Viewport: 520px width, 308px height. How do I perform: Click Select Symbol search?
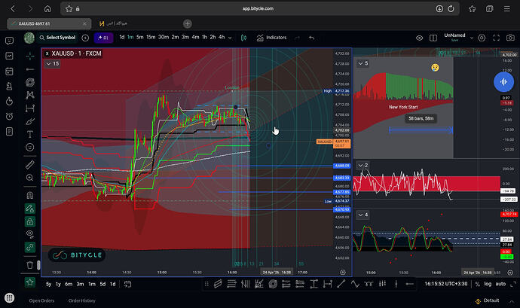point(57,38)
